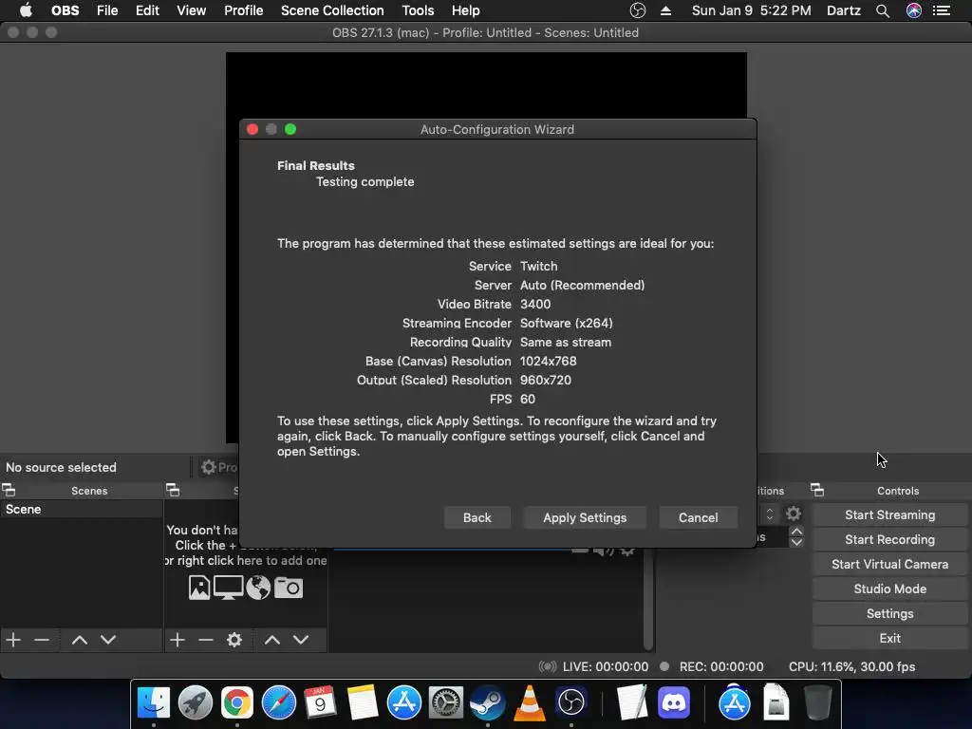The height and width of the screenshot is (729, 972).
Task: Click OBS status icon in menu bar
Action: 637,10
